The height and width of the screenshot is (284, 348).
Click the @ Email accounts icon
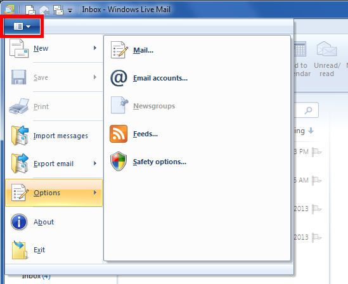[x=119, y=78]
